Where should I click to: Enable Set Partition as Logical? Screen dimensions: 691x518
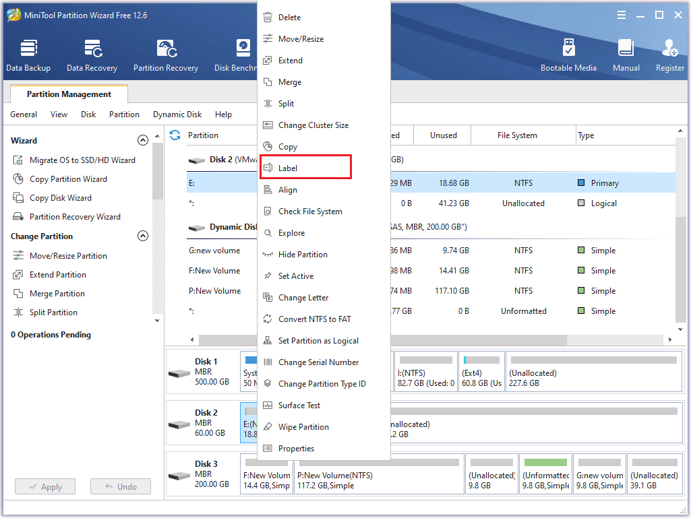click(317, 340)
